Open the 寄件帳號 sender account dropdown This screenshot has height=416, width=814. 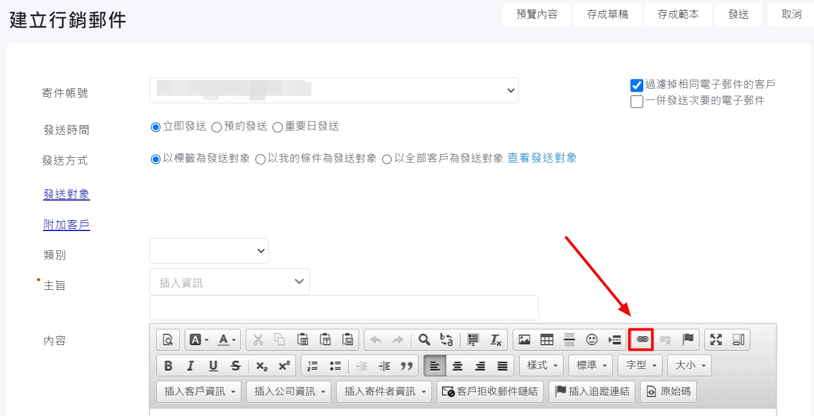click(x=333, y=90)
